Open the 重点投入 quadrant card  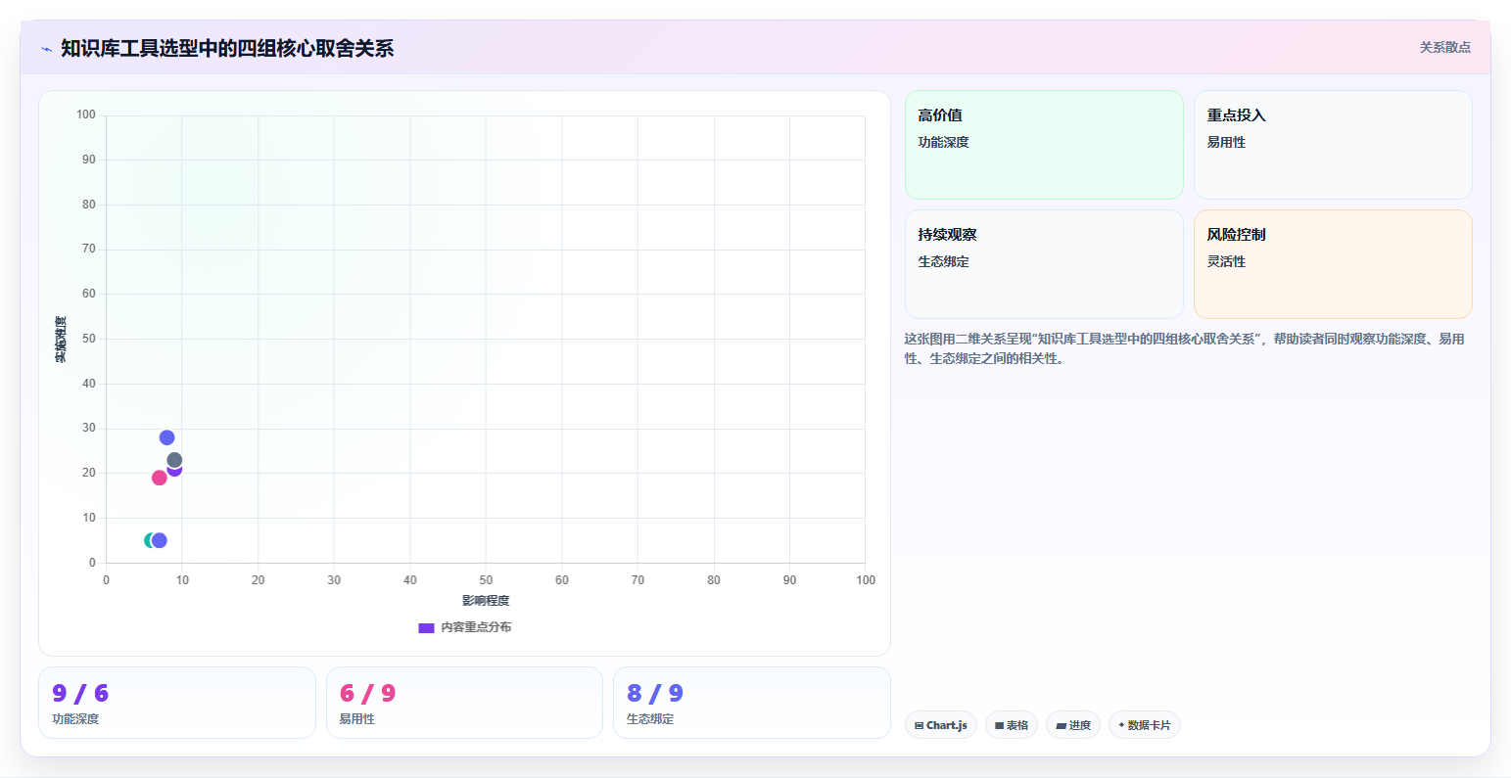1333,145
